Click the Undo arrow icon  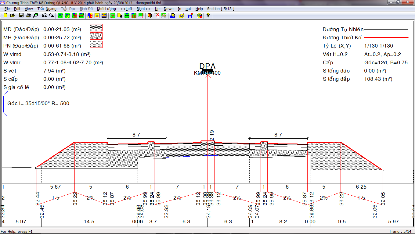point(45,15)
